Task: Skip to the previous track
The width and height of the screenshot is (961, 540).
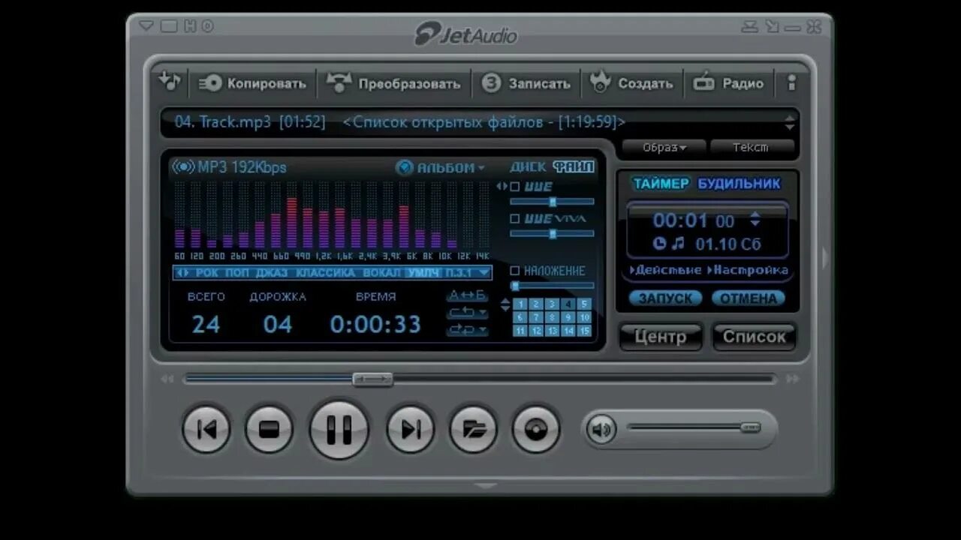Action: pos(206,429)
